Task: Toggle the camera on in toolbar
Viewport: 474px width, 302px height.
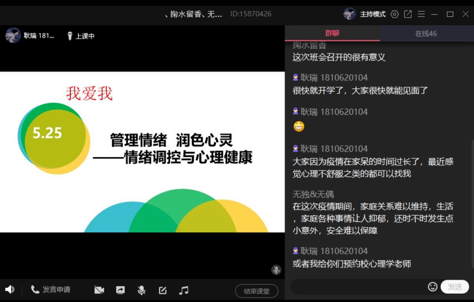Action: pyautogui.click(x=99, y=290)
